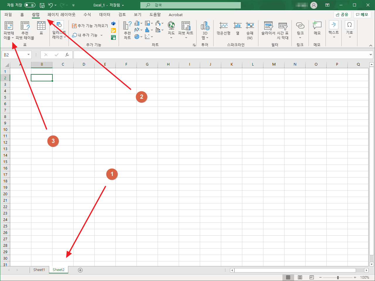Viewport: 375px width, 281px height.
Task: Click the Comments (메모) button top right
Action: pyautogui.click(x=362, y=15)
